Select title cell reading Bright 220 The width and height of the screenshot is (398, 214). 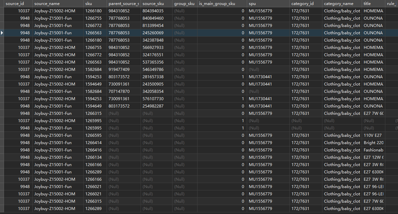tap(373, 143)
